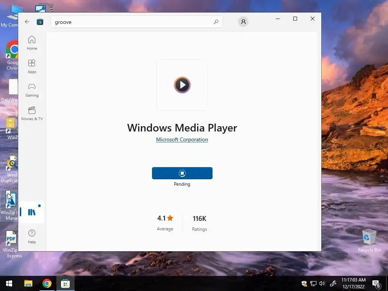Open the notification center icon

point(376,283)
